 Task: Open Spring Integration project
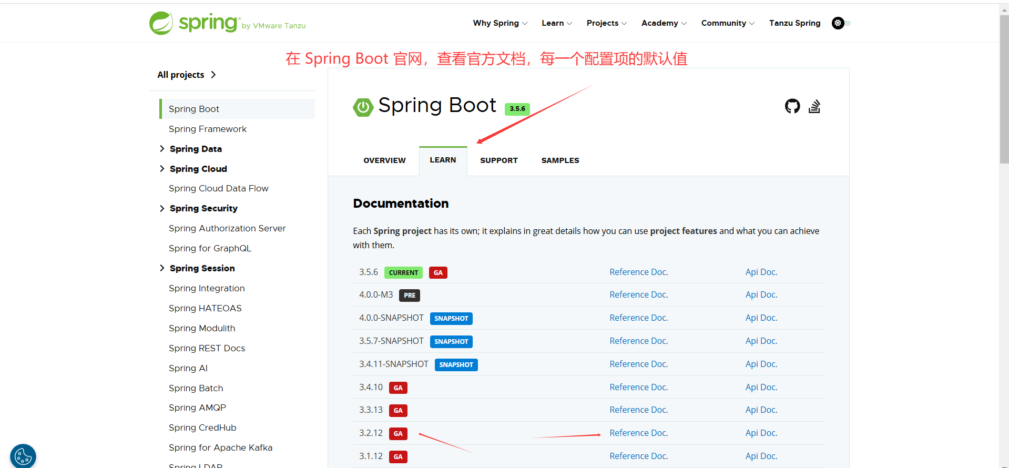pos(207,288)
